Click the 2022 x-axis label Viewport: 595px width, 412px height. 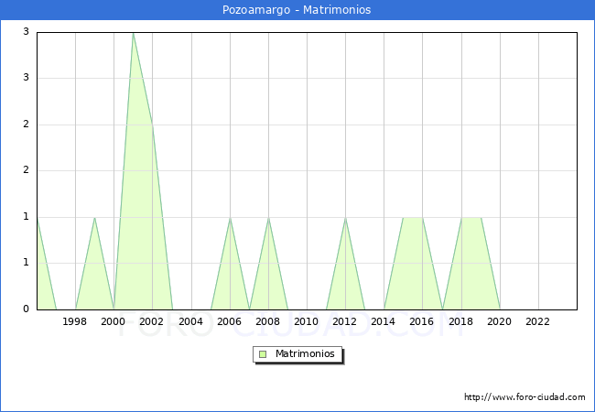tap(537, 321)
